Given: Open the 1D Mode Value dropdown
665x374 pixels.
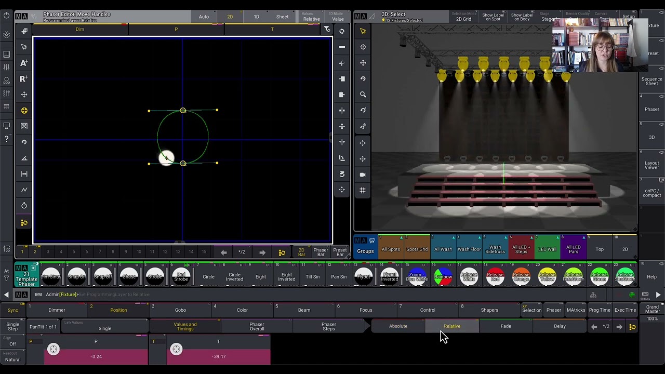Looking at the screenshot, I should pos(338,17).
